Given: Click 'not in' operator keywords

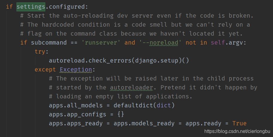Looking at the screenshot, I should pos(196,42).
